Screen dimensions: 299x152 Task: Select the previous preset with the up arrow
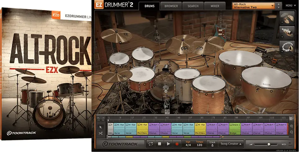(279, 4)
